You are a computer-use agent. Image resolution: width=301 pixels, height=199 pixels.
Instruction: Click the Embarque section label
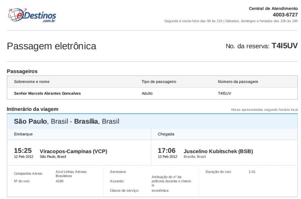coord(23,134)
